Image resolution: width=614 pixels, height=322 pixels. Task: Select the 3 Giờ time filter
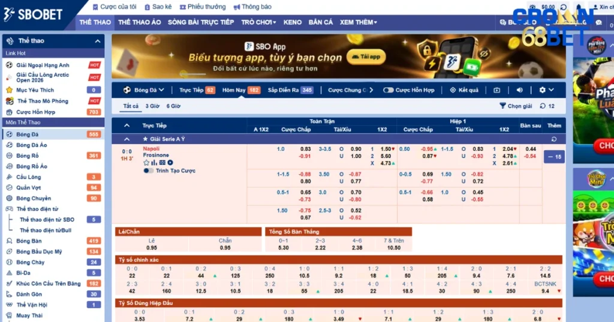click(x=152, y=106)
